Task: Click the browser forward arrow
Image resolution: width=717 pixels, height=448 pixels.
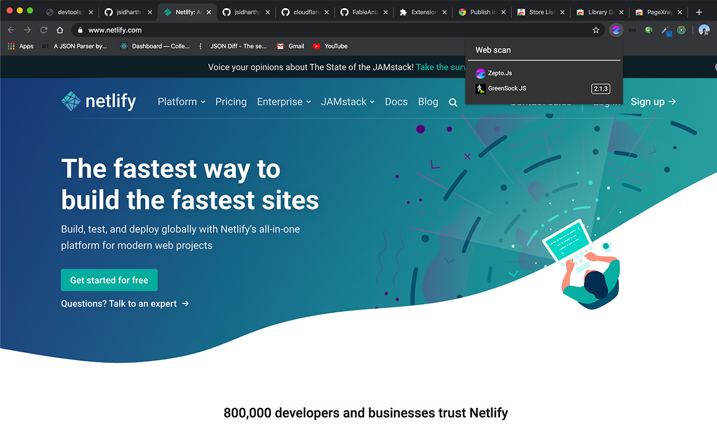Action: [x=27, y=30]
